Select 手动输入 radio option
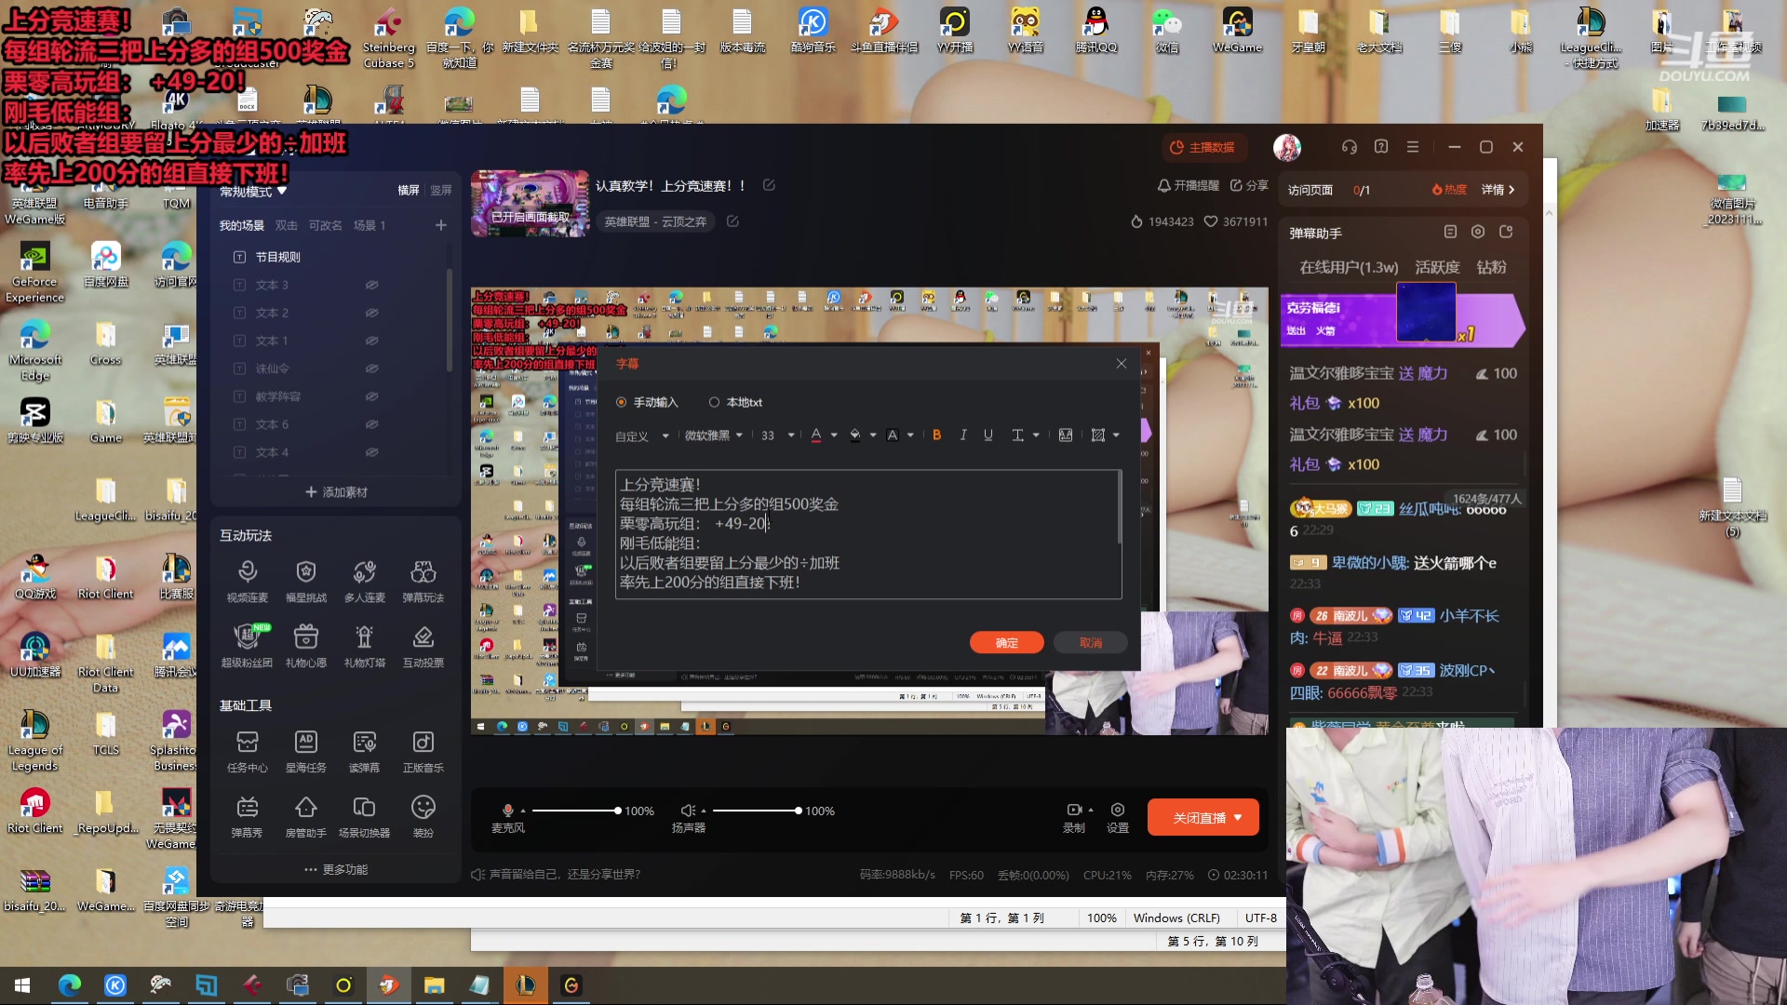Viewport: 1787px width, 1005px height. (x=622, y=403)
